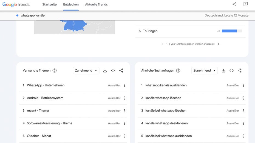Share the Ähnliche Suchanfragen card

240,71
